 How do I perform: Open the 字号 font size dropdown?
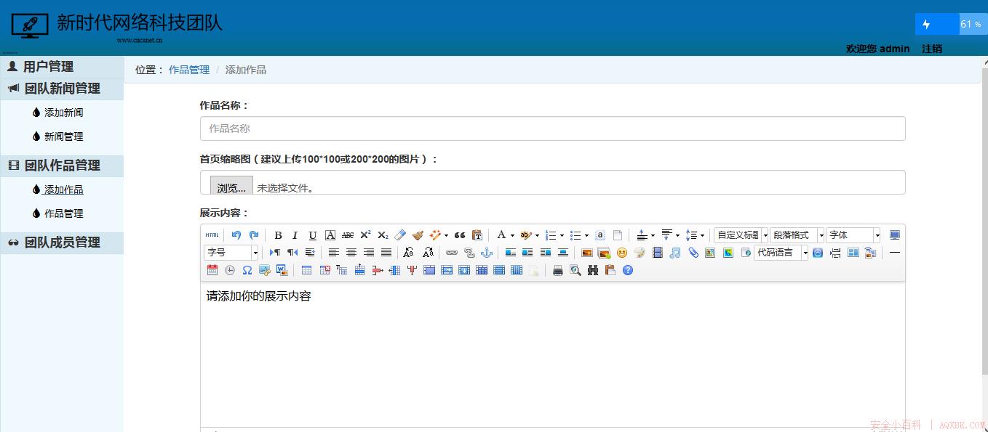click(231, 253)
